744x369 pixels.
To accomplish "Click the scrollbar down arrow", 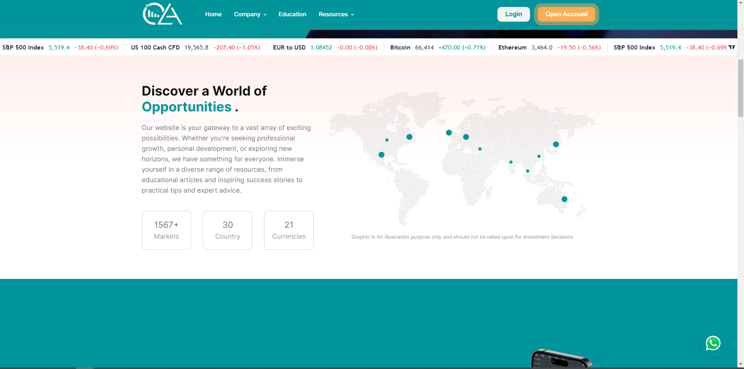I will (741, 364).
